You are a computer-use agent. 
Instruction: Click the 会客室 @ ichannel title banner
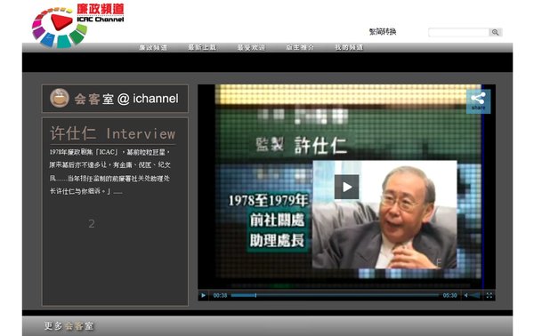[x=115, y=99]
